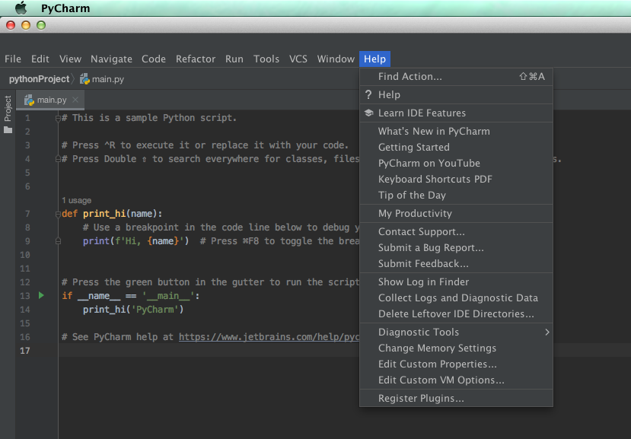Image resolution: width=631 pixels, height=439 pixels.
Task: Select Learn IDE Features
Action: (x=456, y=113)
